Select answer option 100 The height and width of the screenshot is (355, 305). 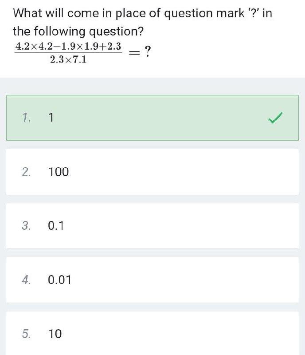tap(59, 172)
